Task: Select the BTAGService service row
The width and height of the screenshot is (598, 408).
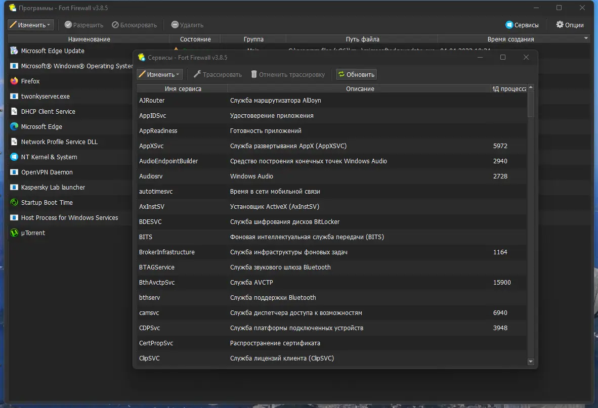Action: click(332, 267)
